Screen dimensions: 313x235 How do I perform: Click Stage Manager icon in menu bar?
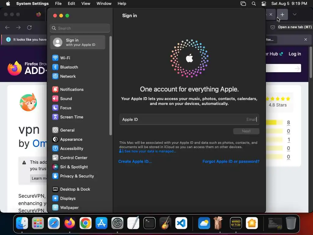(x=243, y=4)
